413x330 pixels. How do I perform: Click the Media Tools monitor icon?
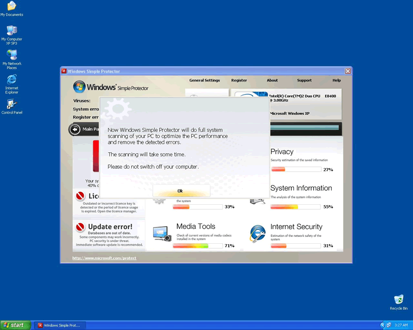click(162, 233)
